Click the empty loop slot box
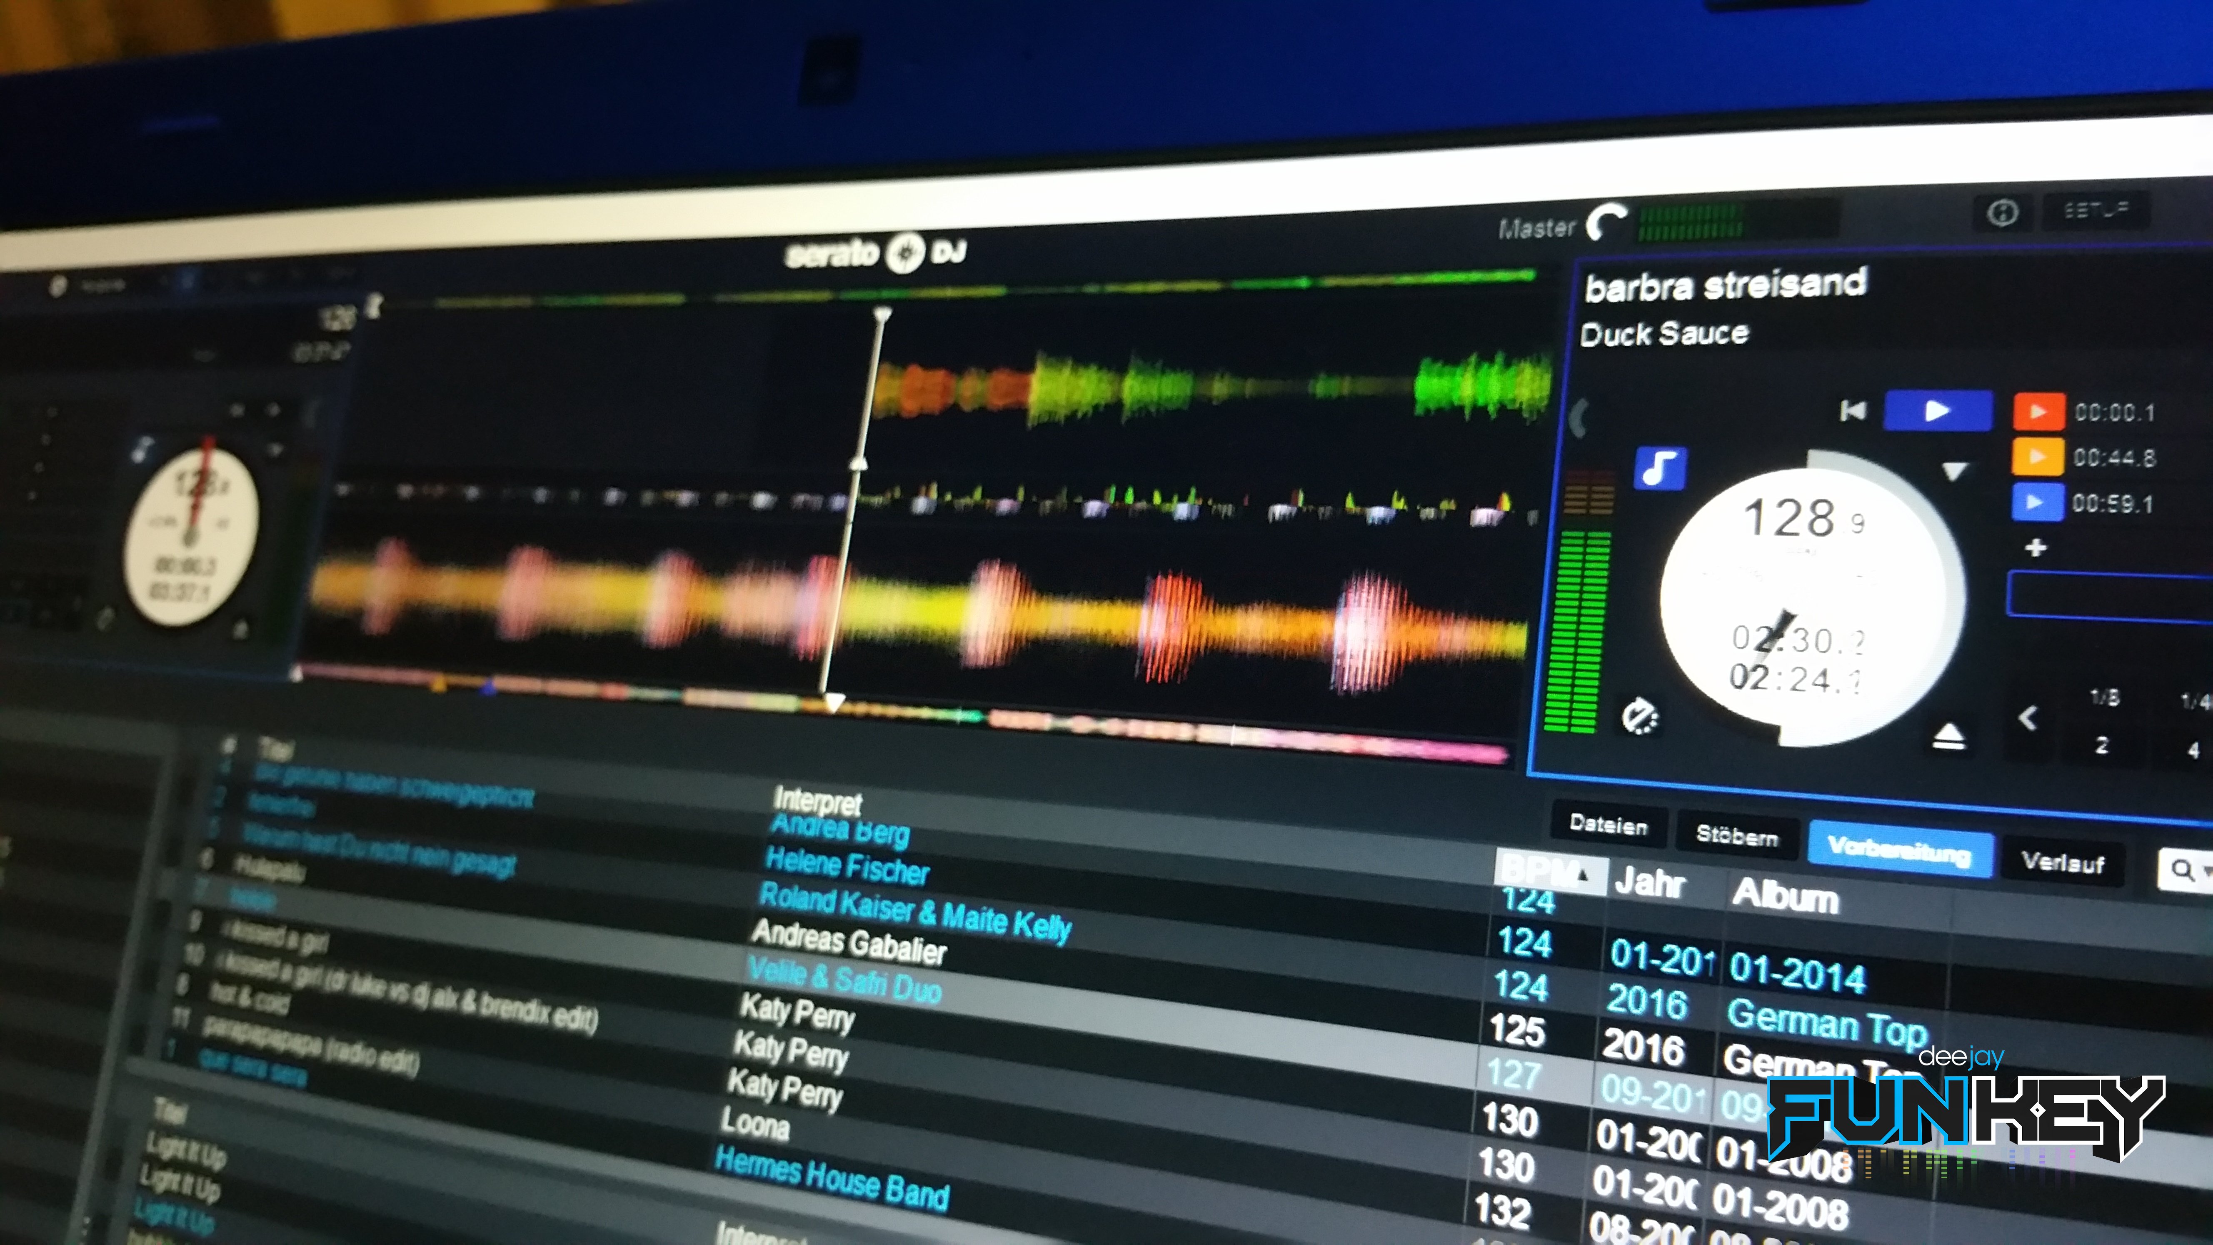The height and width of the screenshot is (1245, 2213). (x=2110, y=595)
